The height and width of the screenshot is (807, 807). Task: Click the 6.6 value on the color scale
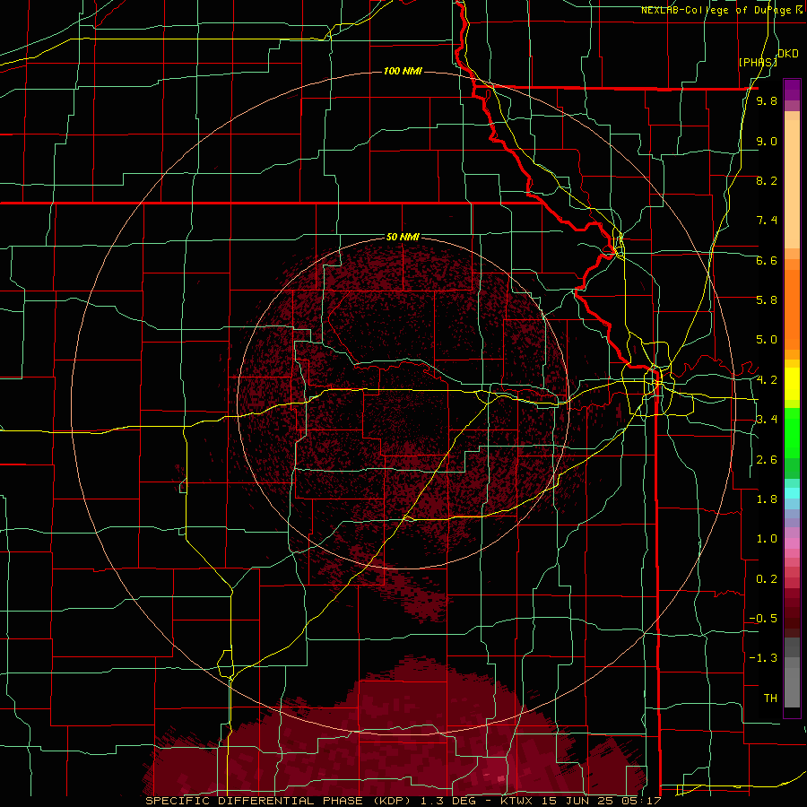click(x=767, y=260)
